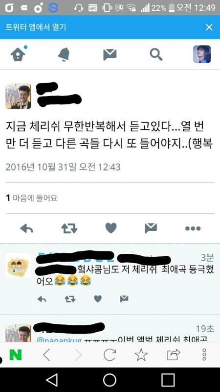The width and height of the screenshot is (220, 392).
Task: Open the tweet author's profile picture
Action: pos(18,96)
